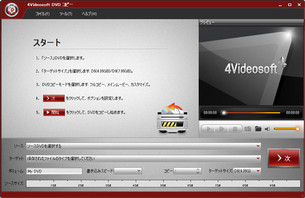This screenshot has height=198, width=305.
Task: Open the snapshot folder icon
Action: [x=258, y=129]
